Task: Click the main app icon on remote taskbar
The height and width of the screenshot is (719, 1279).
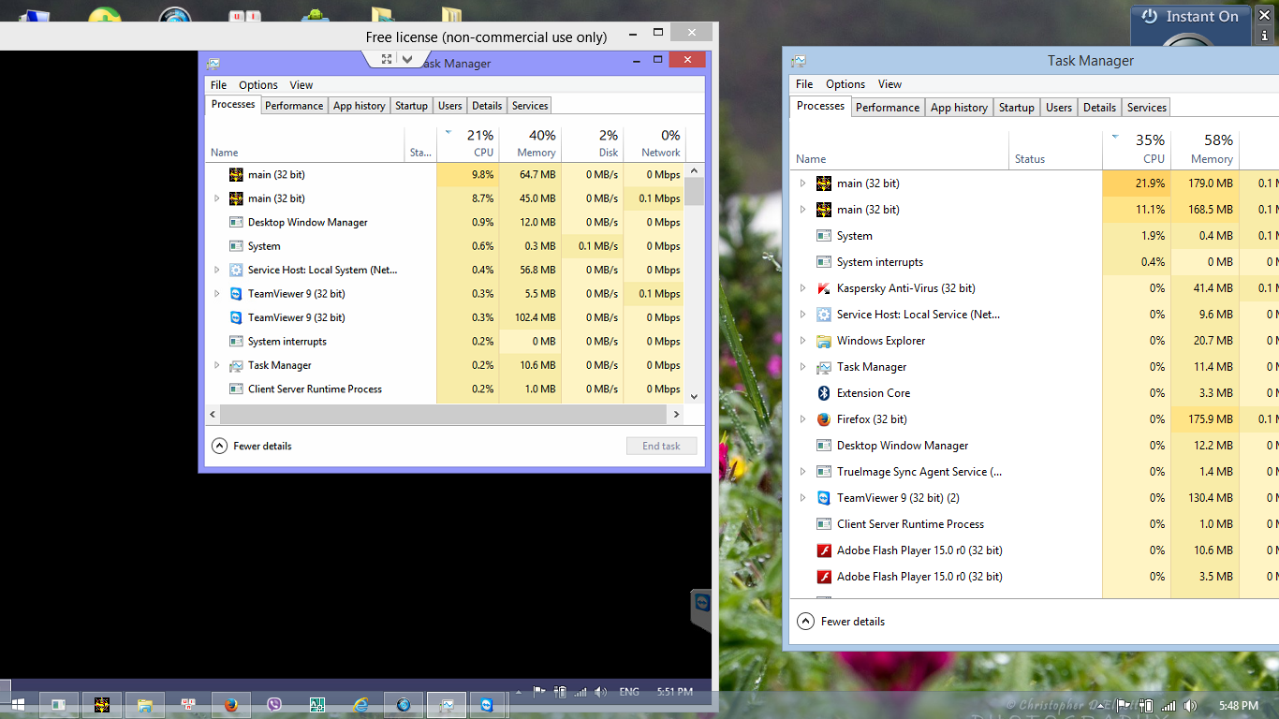Action: [102, 705]
